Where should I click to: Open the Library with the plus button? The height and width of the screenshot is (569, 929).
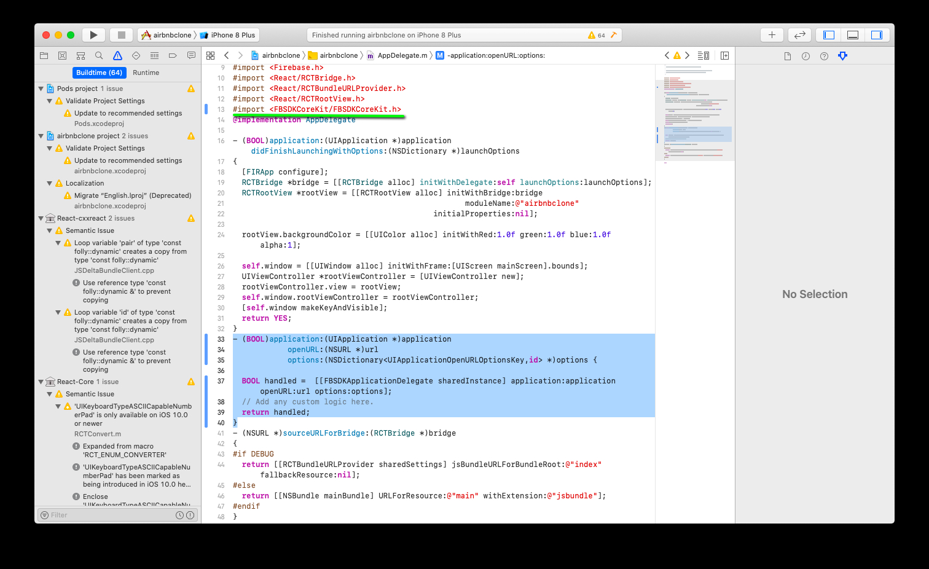tap(772, 35)
